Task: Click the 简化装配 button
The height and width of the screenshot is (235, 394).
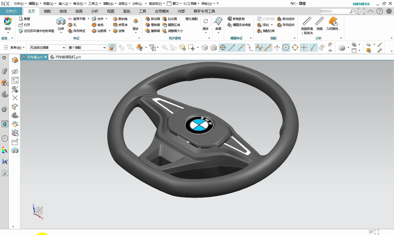Action: [192, 19]
